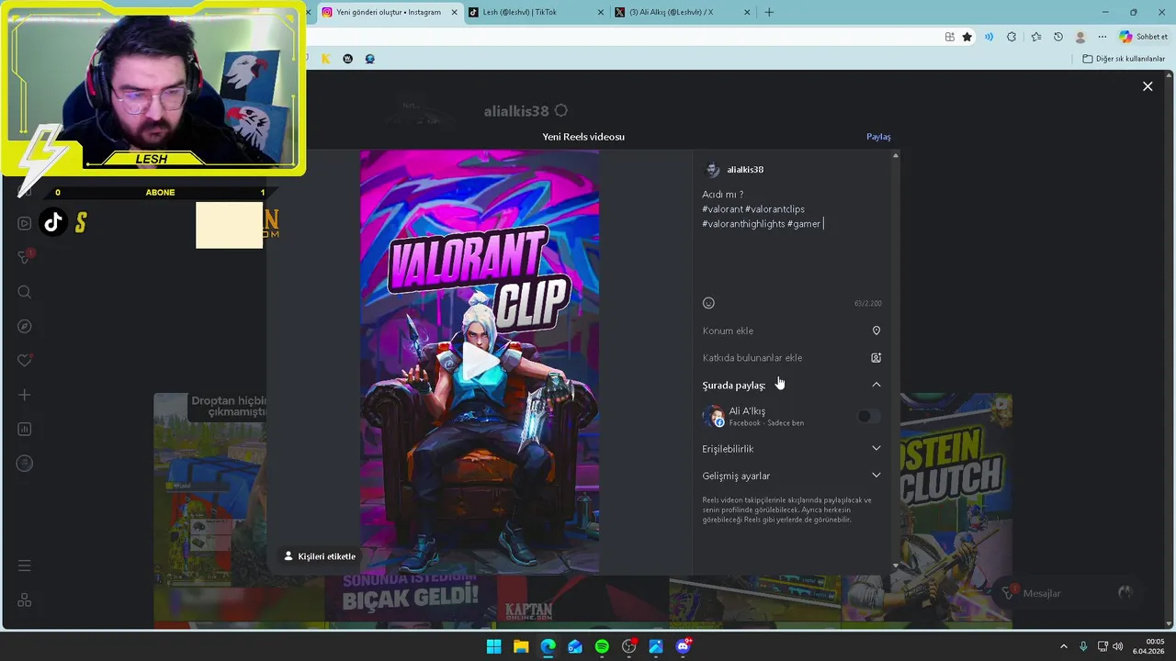Open browser extensions puzzle icon
The image size is (1176, 661).
pos(1012,37)
